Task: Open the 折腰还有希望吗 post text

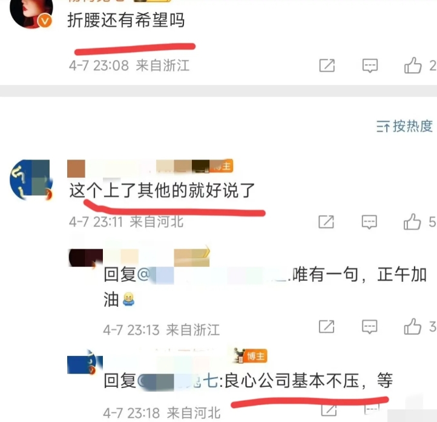Action: (x=126, y=21)
